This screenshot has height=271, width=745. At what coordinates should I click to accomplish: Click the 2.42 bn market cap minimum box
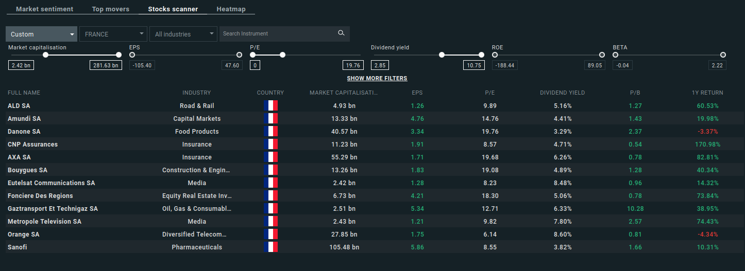click(22, 65)
